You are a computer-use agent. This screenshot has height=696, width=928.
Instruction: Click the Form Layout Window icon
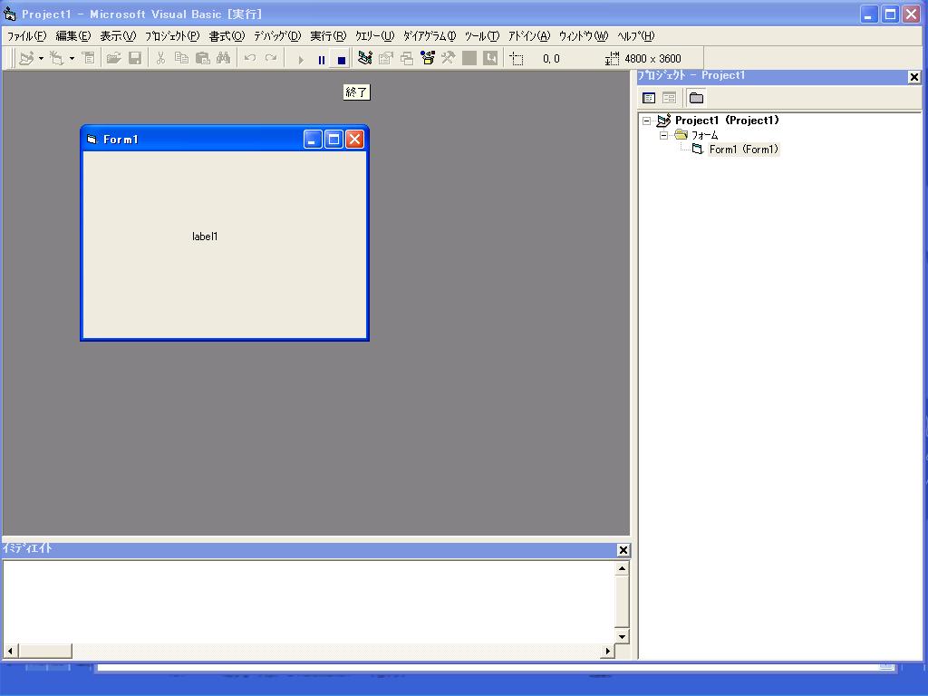click(x=407, y=58)
